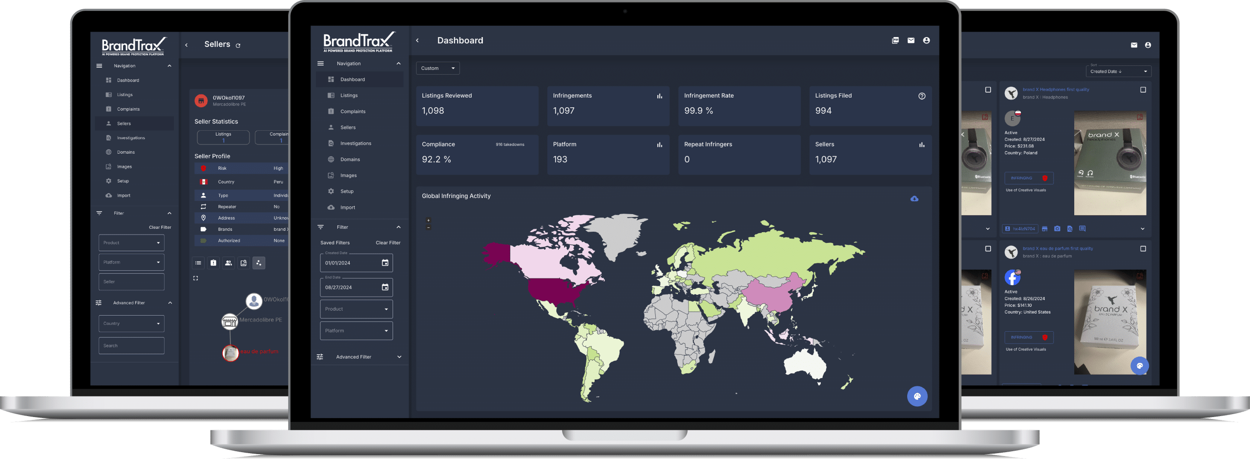The width and height of the screenshot is (1250, 459).
Task: Click the refresh icon next to Sellers title
Action: 238,45
